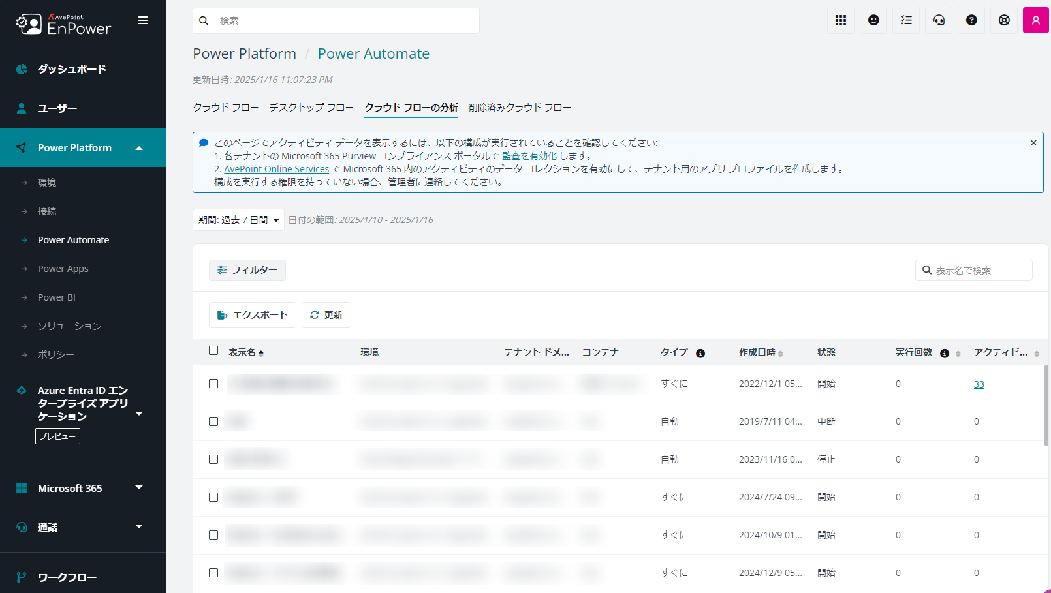Screen dimensions: 1051x593
Task: Check the row created 2024/12/9
Action: click(x=213, y=573)
